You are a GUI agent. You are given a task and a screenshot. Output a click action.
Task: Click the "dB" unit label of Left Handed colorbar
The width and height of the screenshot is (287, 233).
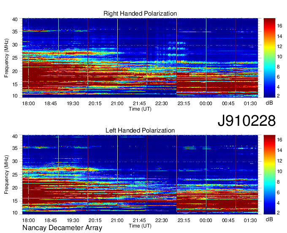269,219
